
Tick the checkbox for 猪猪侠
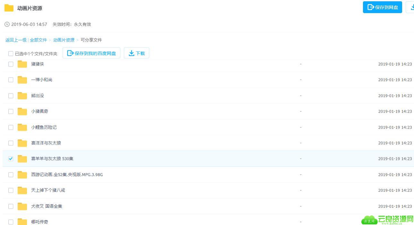point(11,64)
